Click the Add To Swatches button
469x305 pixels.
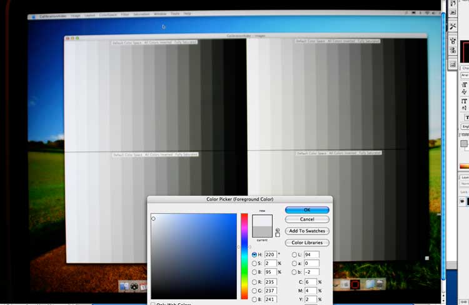coord(307,231)
